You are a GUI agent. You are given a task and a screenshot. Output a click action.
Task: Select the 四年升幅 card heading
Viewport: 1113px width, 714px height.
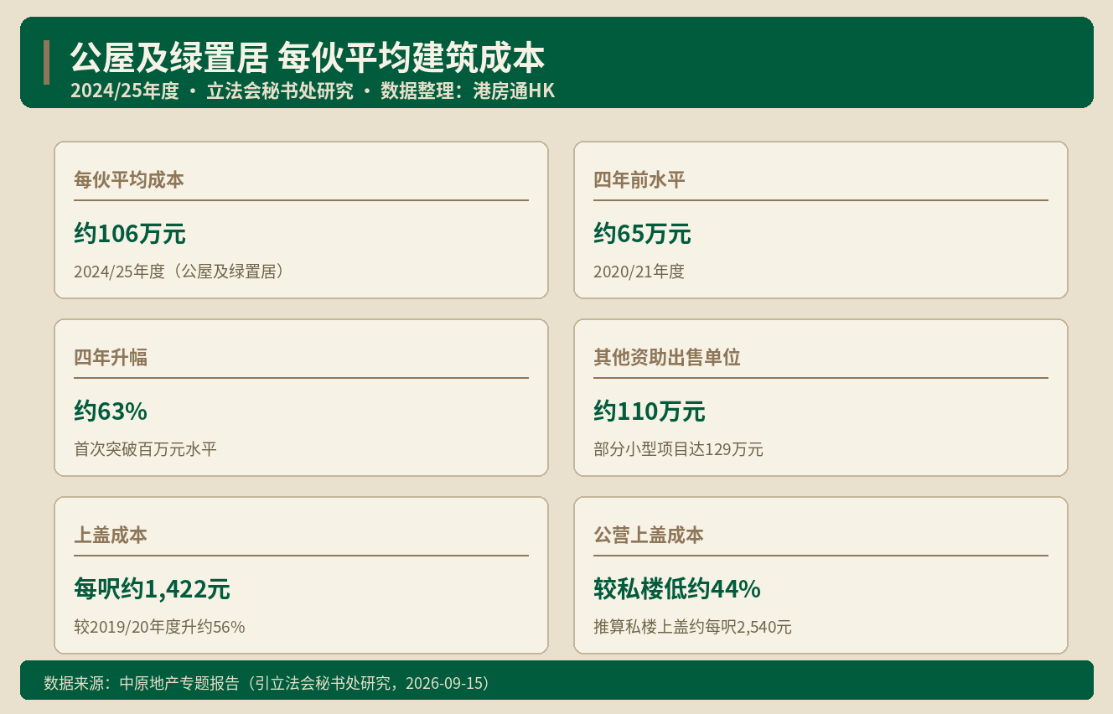111,357
